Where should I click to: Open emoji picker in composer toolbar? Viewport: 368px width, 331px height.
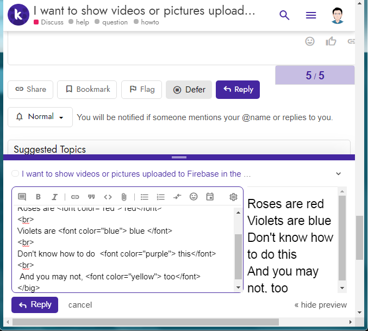(x=194, y=197)
